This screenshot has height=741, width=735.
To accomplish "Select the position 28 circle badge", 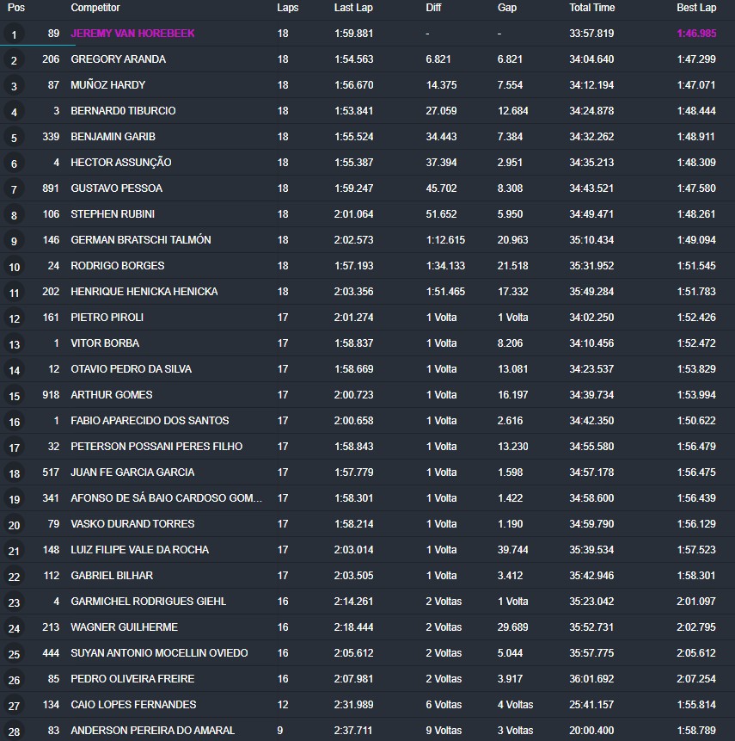I will click(x=14, y=732).
